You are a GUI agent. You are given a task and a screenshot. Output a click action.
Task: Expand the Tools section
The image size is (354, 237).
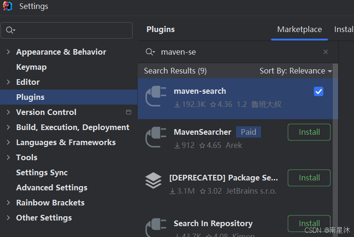click(x=8, y=157)
